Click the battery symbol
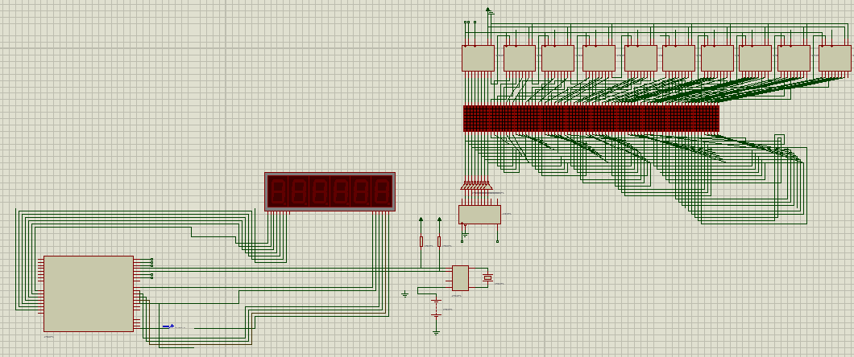Screen dimensions: 854x357 coord(436,308)
